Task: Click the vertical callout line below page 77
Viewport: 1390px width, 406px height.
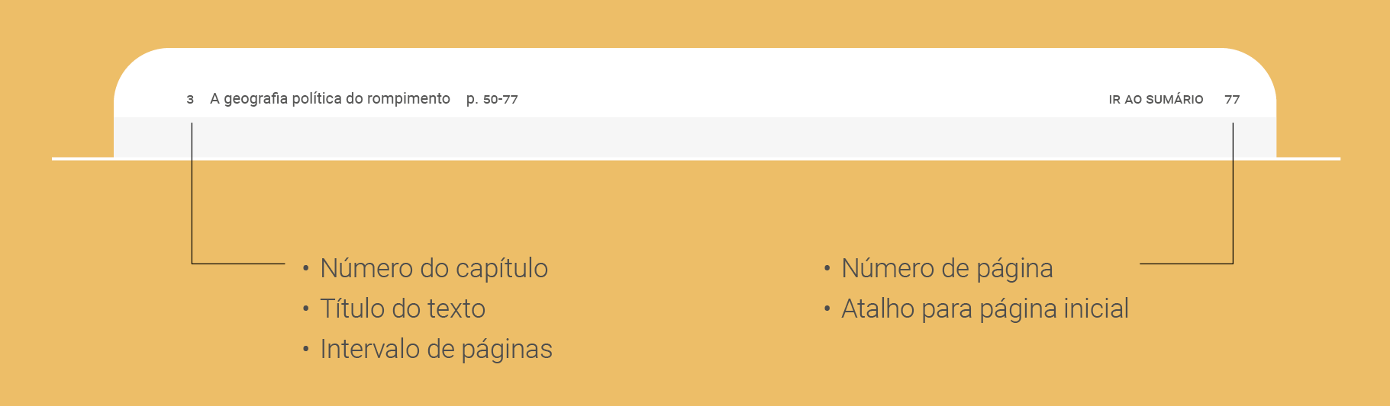Action: tap(1233, 198)
